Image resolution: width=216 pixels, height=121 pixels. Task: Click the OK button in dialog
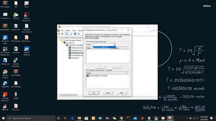coord(94,93)
